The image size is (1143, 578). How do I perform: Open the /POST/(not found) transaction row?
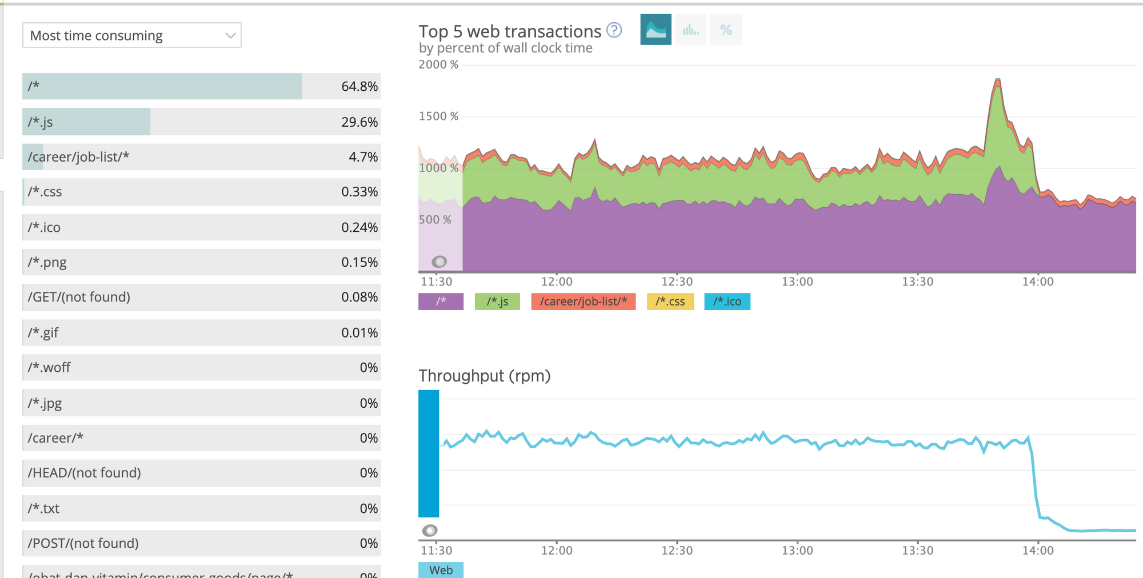pyautogui.click(x=202, y=543)
